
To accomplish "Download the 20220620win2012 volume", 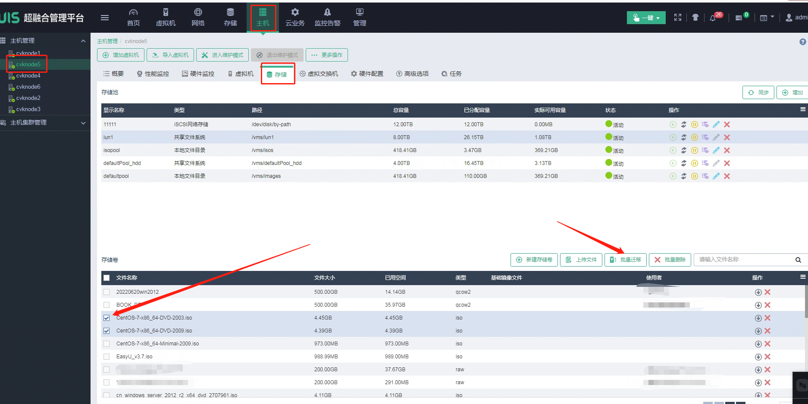I will [x=758, y=292].
